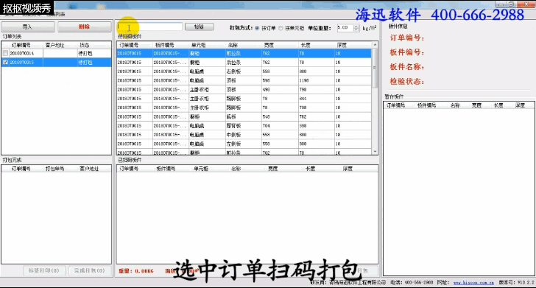Select the 厚背板 row in the pending panels
The width and height of the screenshot is (536, 288).
click(x=244, y=126)
